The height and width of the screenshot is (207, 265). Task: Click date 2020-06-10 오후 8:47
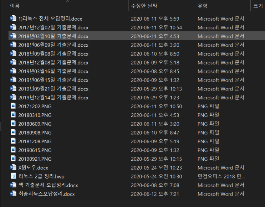click(x=155, y=133)
